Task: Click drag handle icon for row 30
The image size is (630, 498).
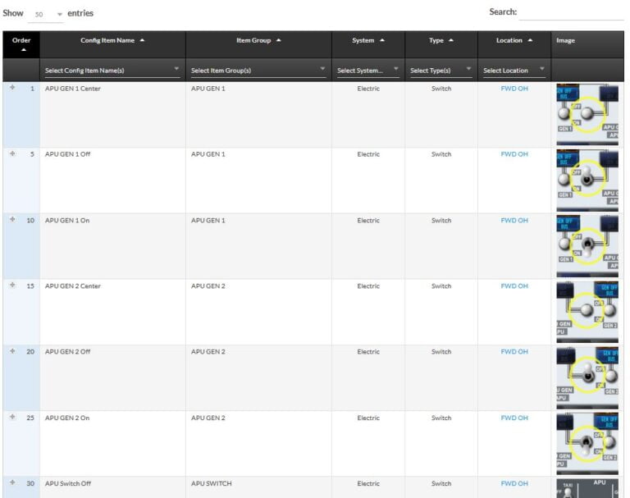Action: (x=11, y=483)
